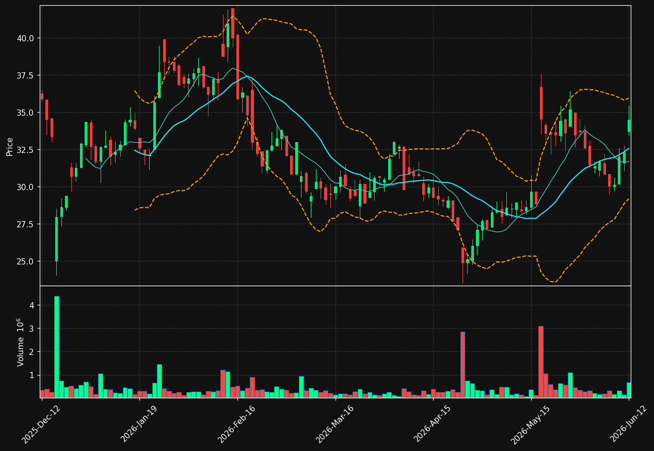654x451 pixels.
Task: Click the volume tick label 4
Action: point(31,305)
